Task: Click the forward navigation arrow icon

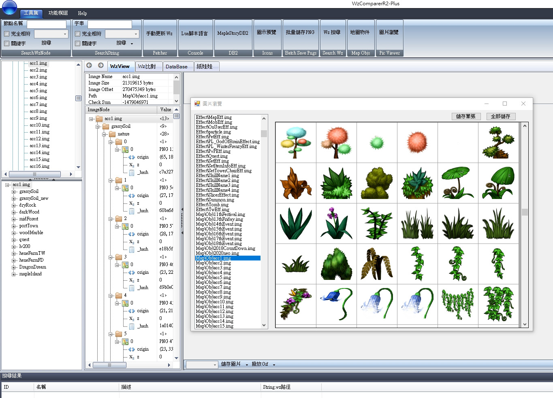Action: click(x=101, y=66)
